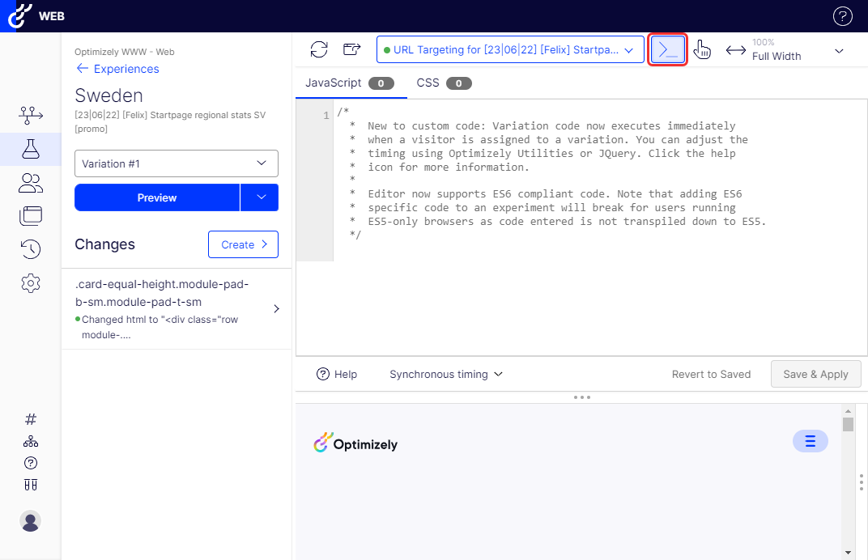Click the Full Width viewport size selector

(x=784, y=50)
